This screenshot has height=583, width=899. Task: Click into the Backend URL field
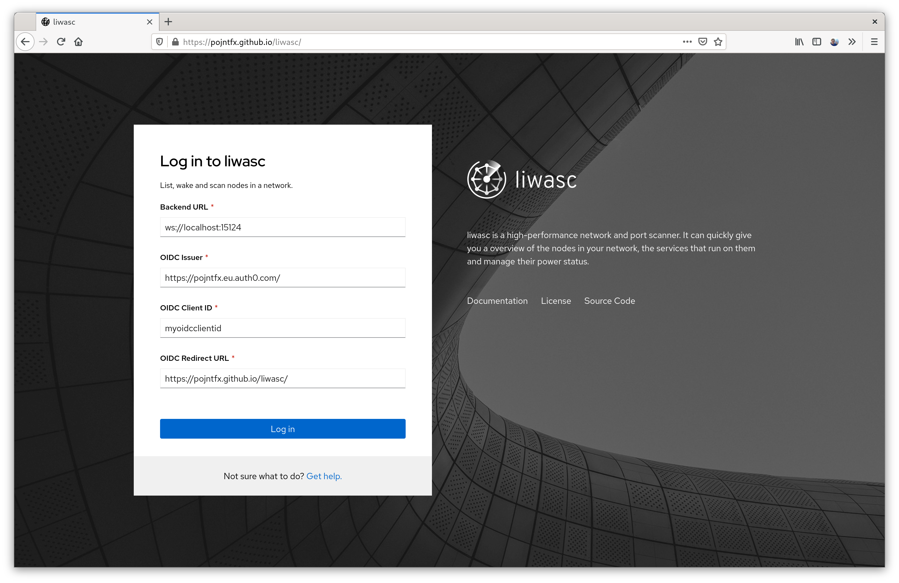tap(283, 227)
